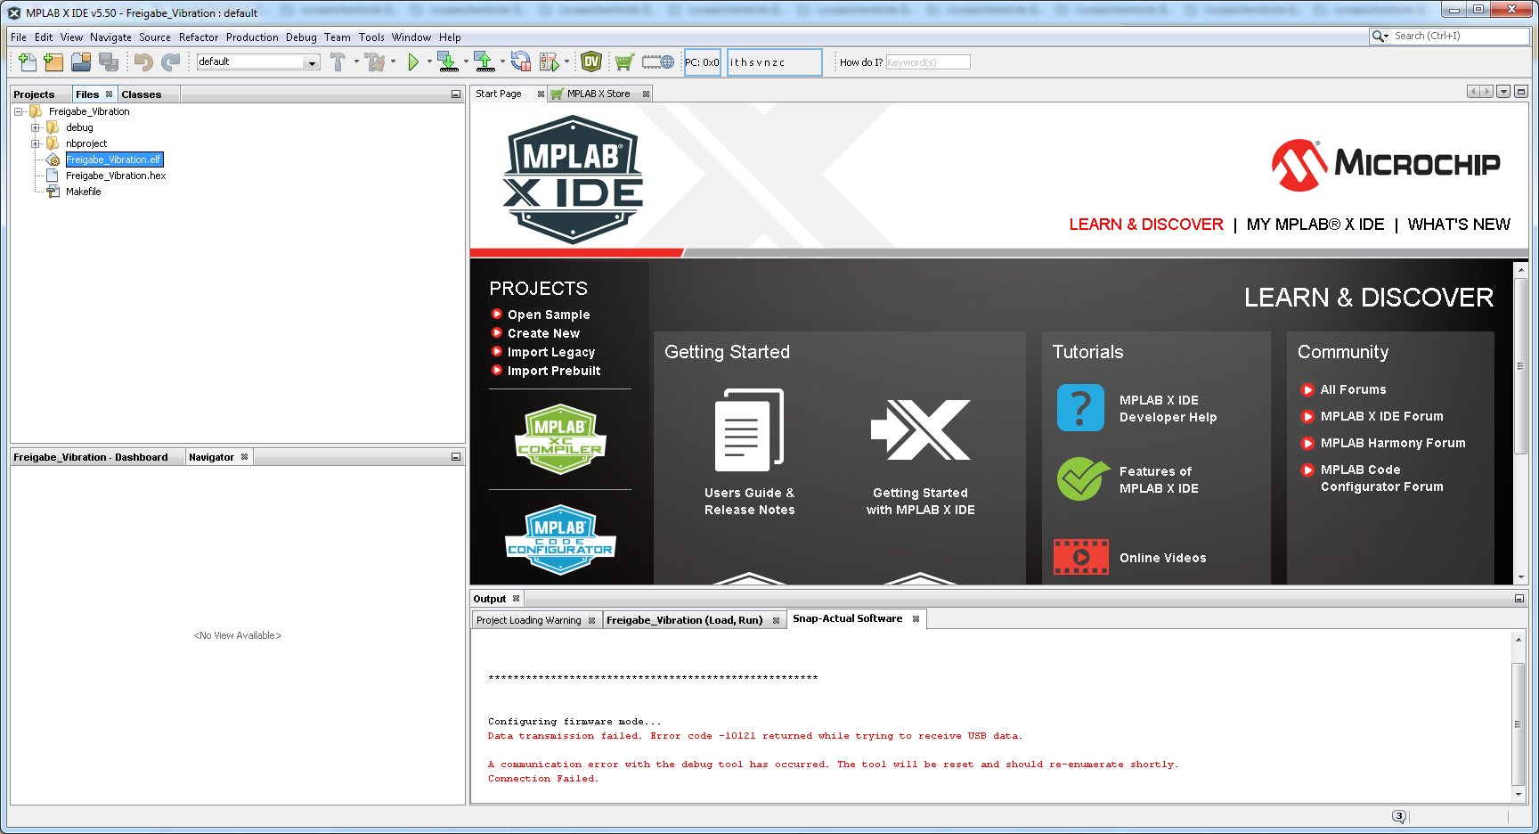Switch to MPLAB X Store tab
The image size is (1539, 834).
pyautogui.click(x=599, y=94)
